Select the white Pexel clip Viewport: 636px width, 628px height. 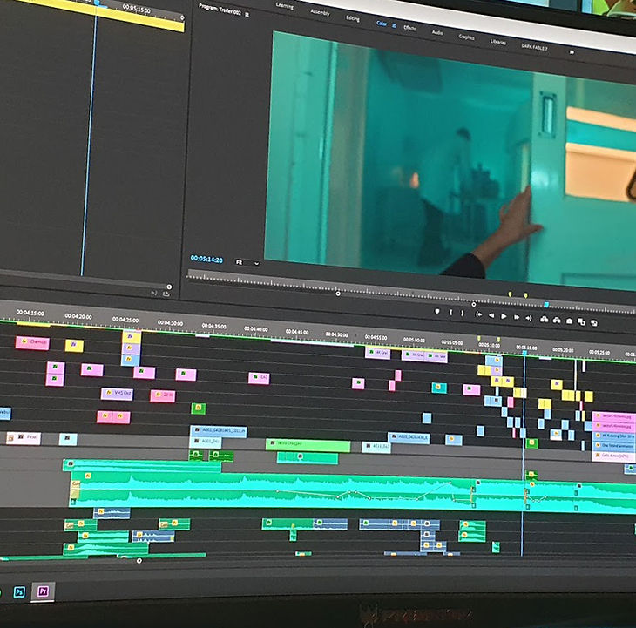click(x=24, y=438)
